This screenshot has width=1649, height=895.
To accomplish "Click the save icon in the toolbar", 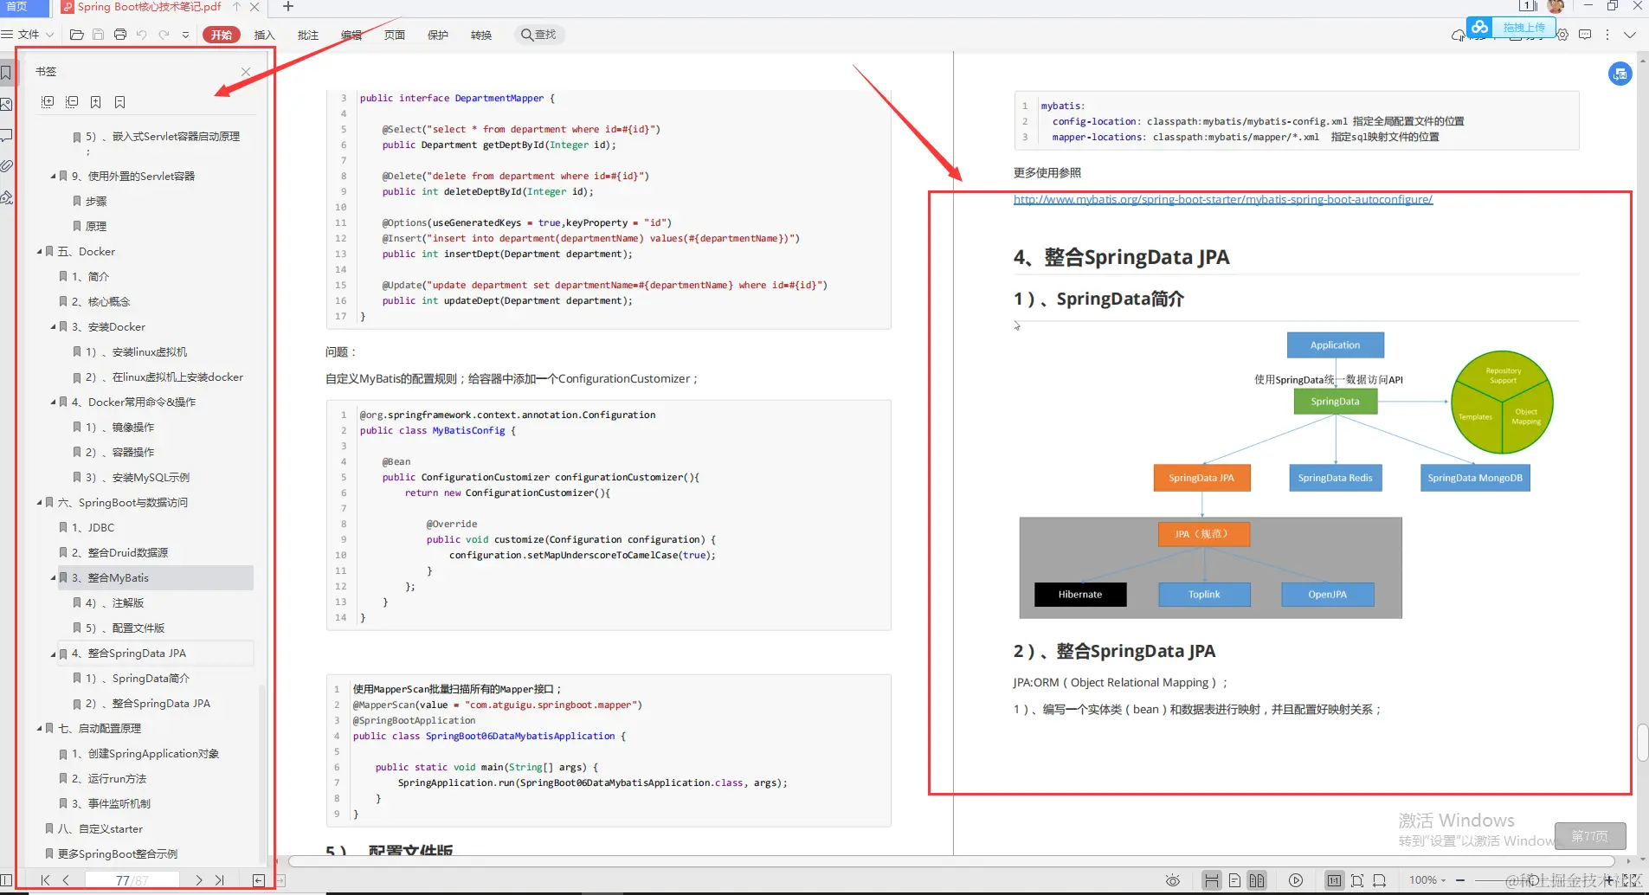I will click(99, 35).
